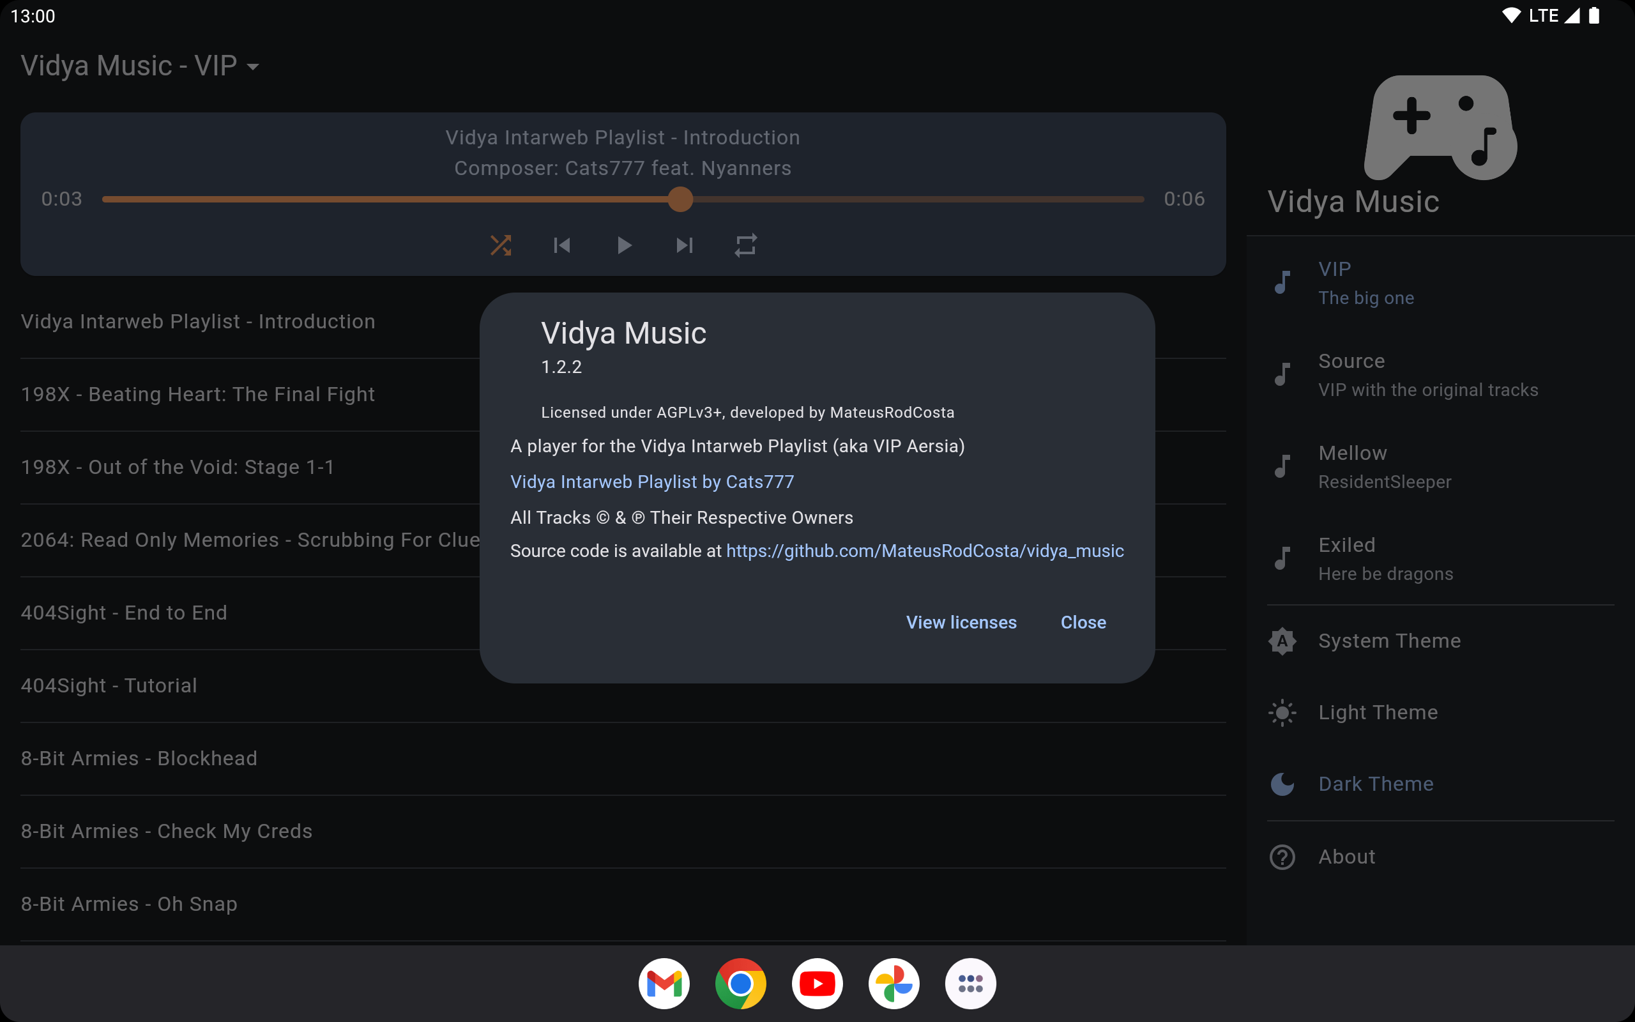This screenshot has width=1635, height=1022.
Task: Open YouTube from the taskbar
Action: (817, 984)
